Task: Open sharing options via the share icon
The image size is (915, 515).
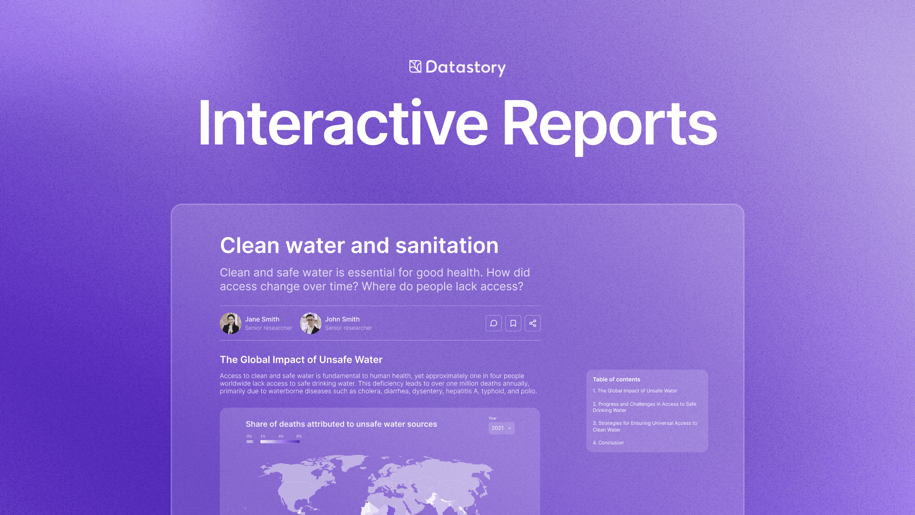Action: point(533,323)
